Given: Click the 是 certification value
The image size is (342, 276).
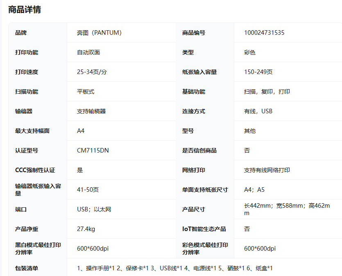Looking at the screenshot, I should pos(80,170).
